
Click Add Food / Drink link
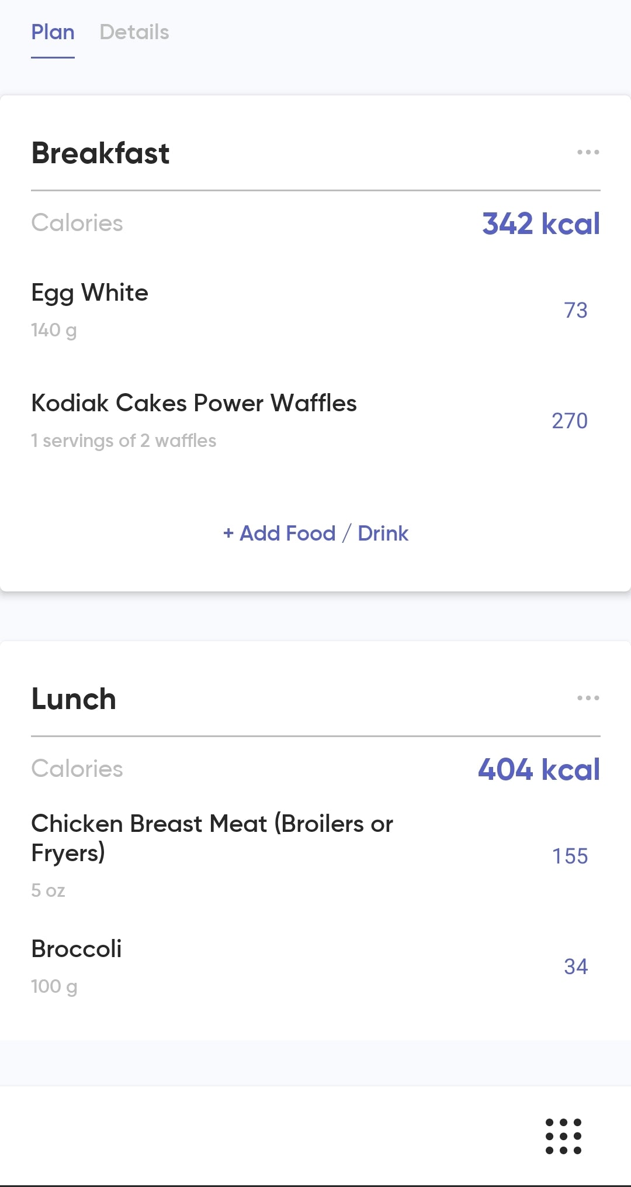point(315,533)
